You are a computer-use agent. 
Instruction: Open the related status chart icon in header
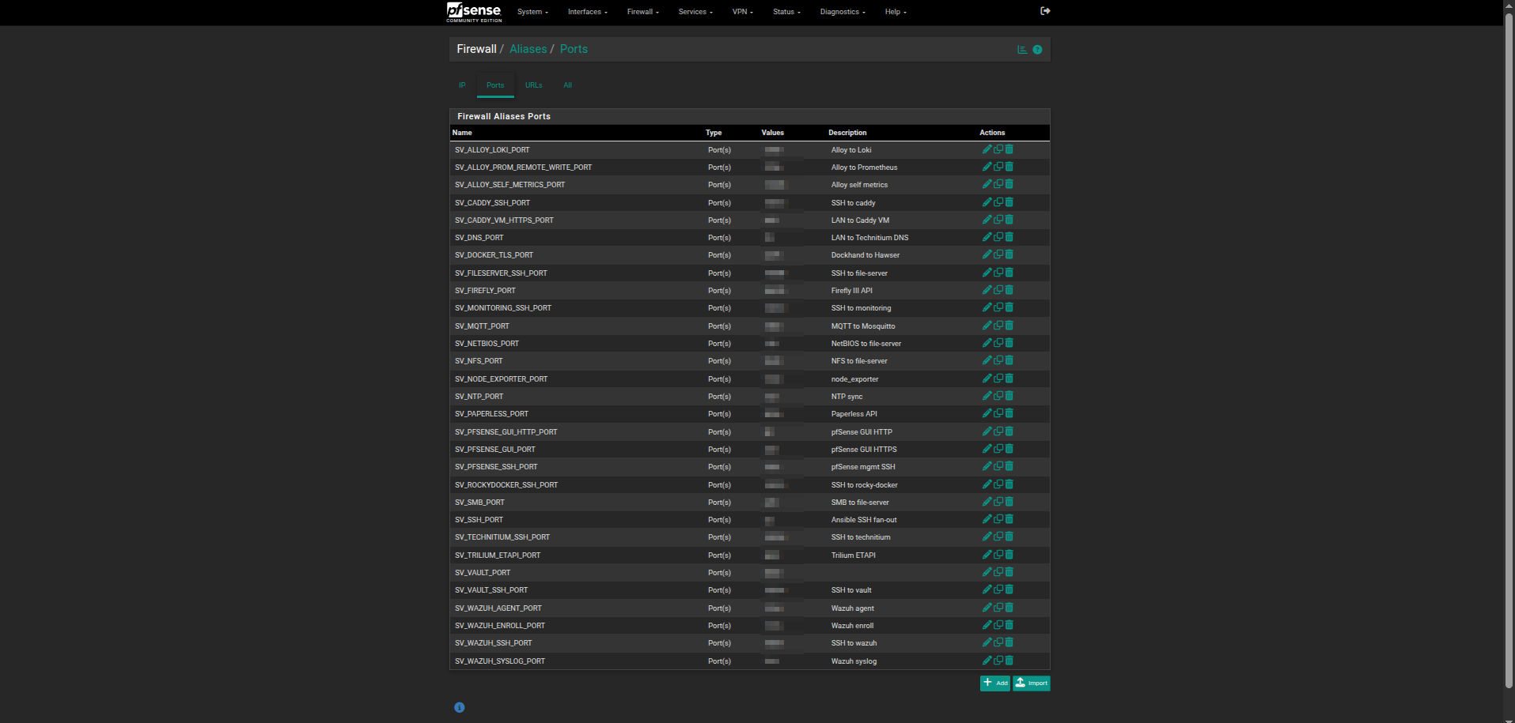(x=1022, y=50)
